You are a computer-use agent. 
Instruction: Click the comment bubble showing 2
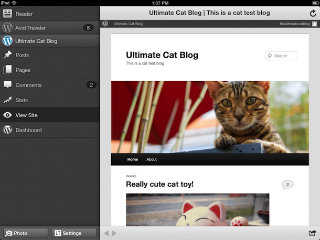click(287, 184)
